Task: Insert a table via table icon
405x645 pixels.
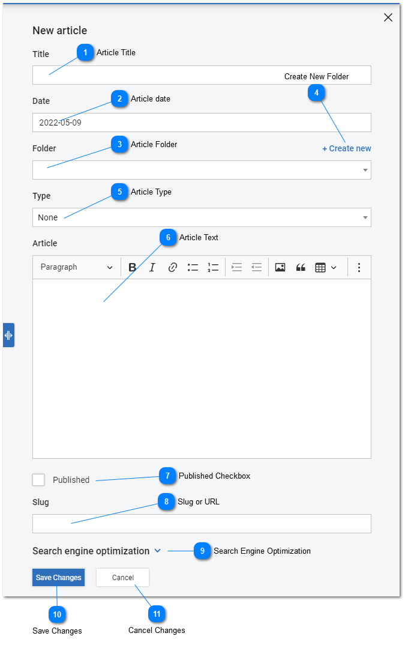Action: tap(320, 267)
